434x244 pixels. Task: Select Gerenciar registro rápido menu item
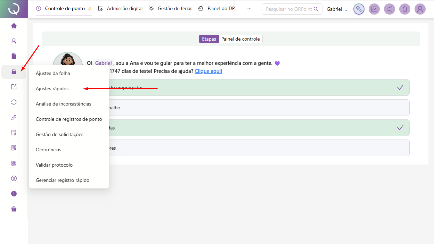63,180
